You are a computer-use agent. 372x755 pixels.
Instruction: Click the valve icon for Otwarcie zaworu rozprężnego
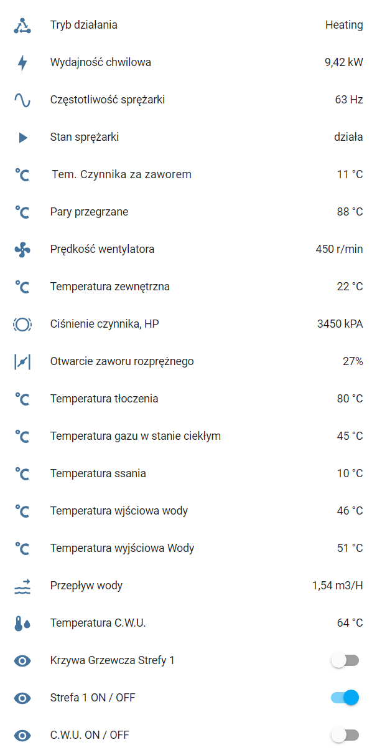pyautogui.click(x=22, y=361)
